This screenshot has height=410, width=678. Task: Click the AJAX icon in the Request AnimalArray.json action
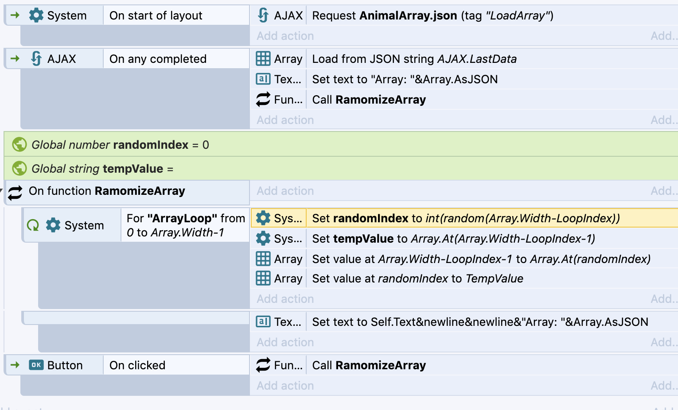[263, 15]
